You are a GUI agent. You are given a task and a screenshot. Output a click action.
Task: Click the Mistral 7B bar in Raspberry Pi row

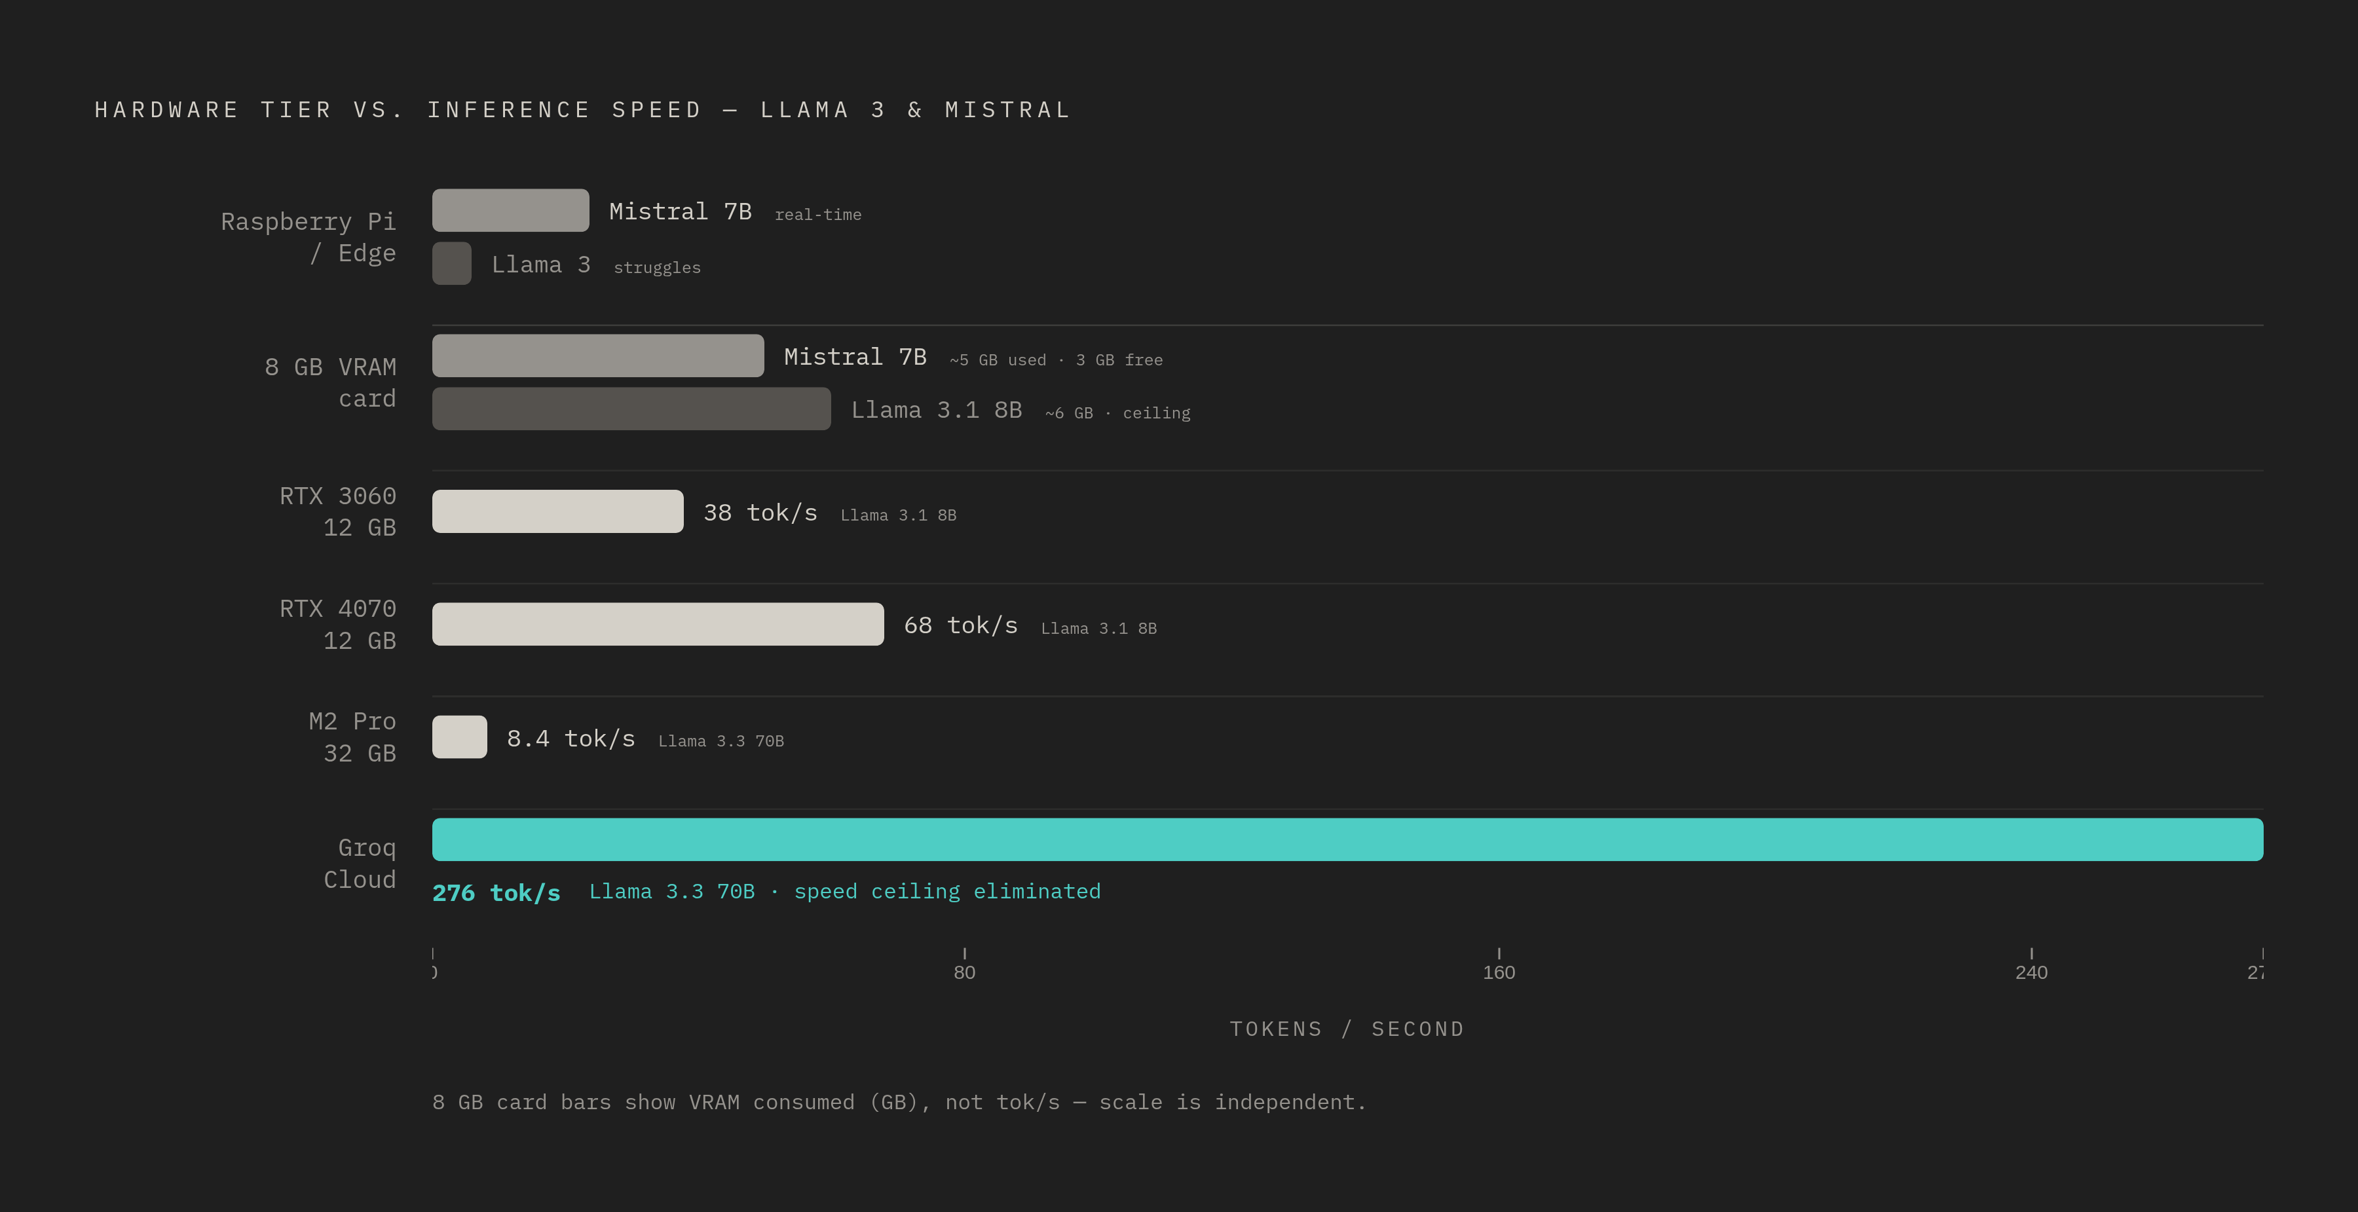tap(511, 211)
